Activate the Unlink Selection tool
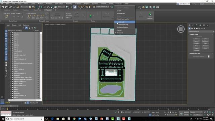The height and width of the screenshot is (121, 215). (14, 7)
